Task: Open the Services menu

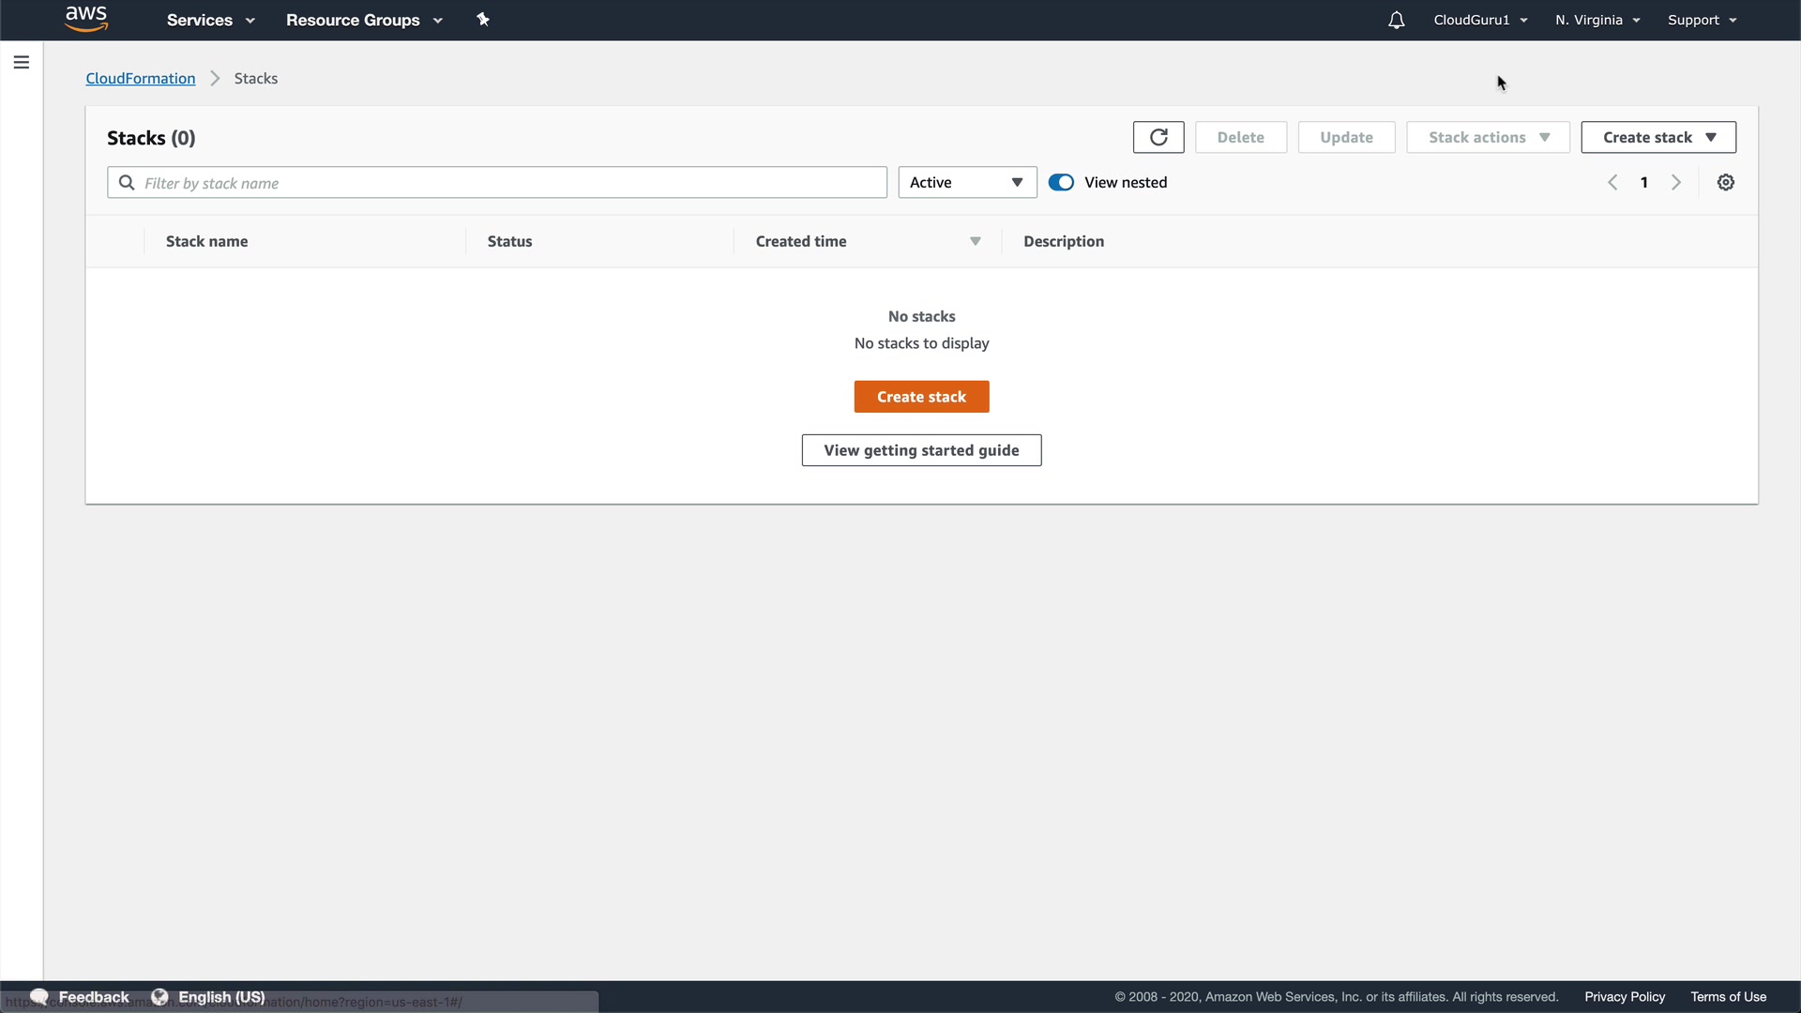Action: click(x=210, y=20)
